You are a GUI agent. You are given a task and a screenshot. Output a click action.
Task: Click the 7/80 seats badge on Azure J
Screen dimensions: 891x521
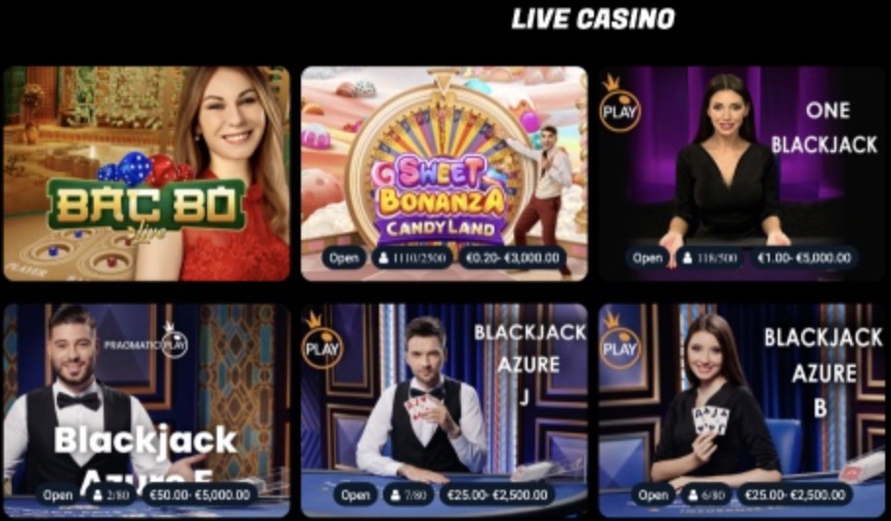tap(408, 495)
